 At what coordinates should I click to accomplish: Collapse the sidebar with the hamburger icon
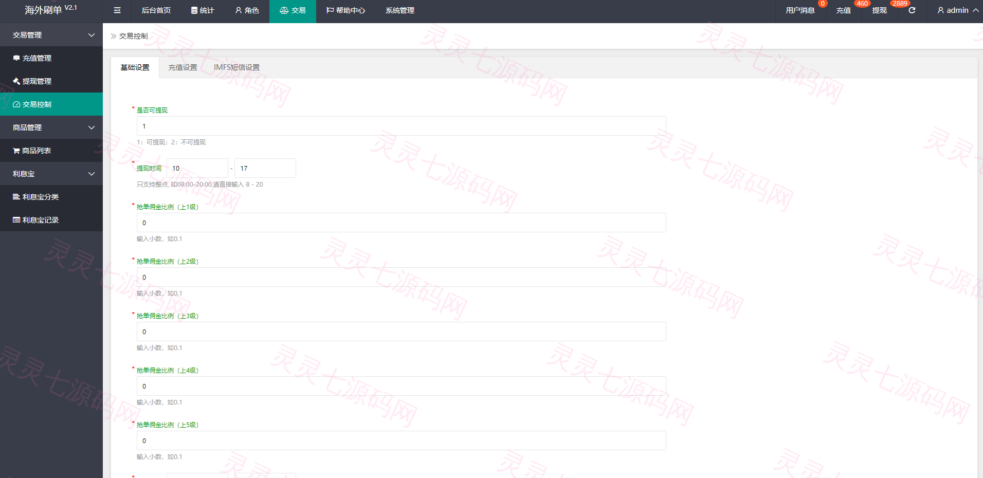[117, 10]
